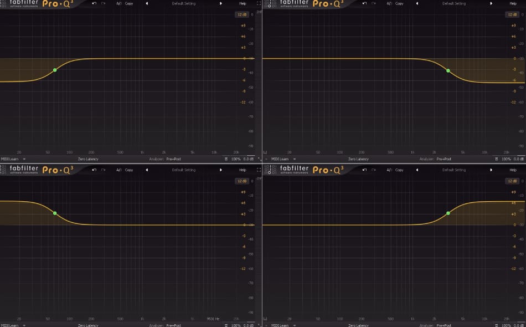The height and width of the screenshot is (327, 526).
Task: Select the green low-shelf boost band node, bottom-left window
Action: pos(55,213)
